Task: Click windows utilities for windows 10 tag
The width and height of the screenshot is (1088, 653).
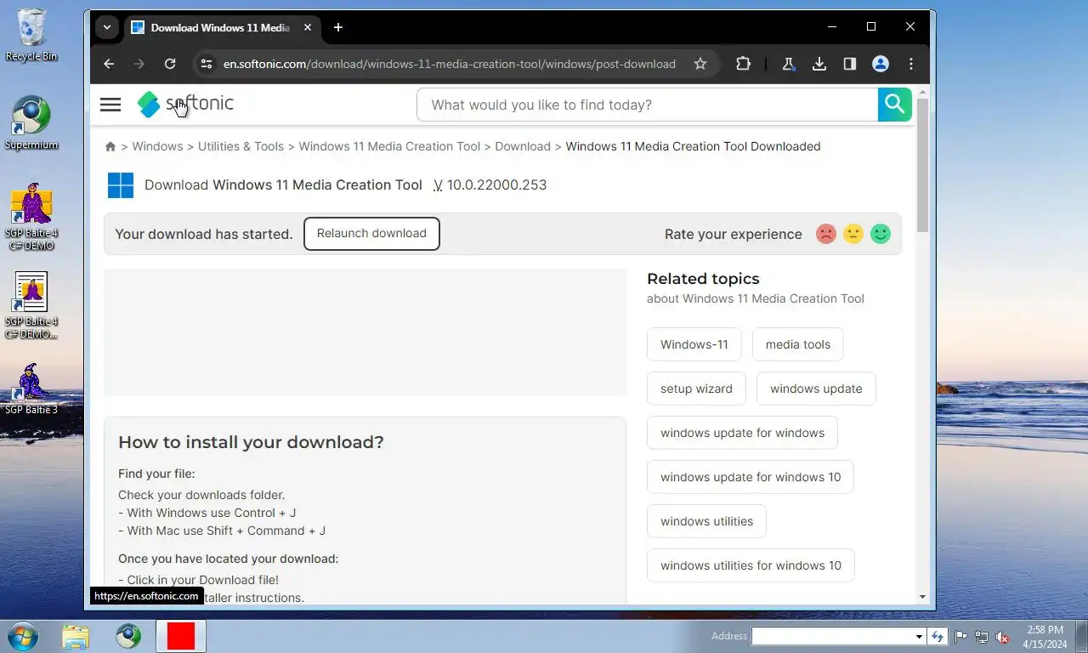Action: point(751,565)
